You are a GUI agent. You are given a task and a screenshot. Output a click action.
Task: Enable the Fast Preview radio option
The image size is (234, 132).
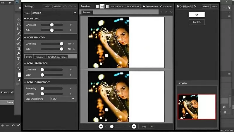coord(144,6)
